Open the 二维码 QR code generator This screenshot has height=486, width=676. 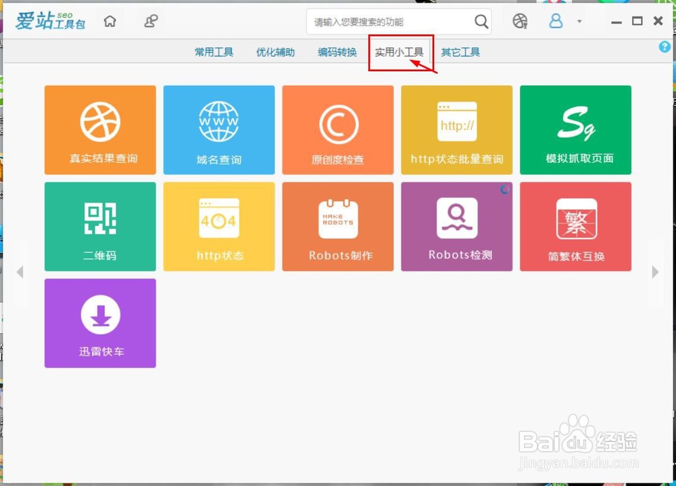pyautogui.click(x=100, y=226)
